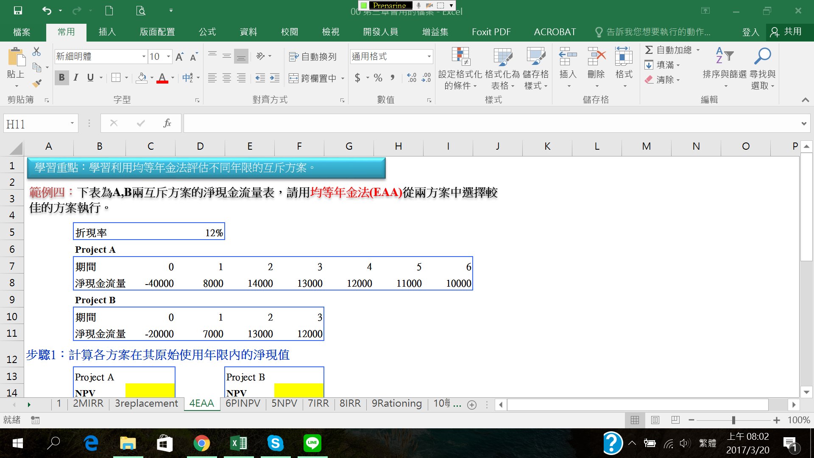The width and height of the screenshot is (814, 458).
Task: Switch to the 6PINPV sheet tab
Action: (243, 403)
